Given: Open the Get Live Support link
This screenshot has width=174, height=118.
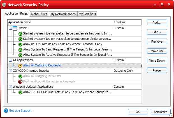Looking at the screenshot, I should click(x=20, y=111).
